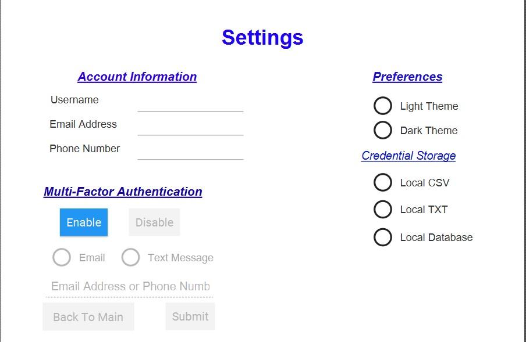Screen dimensions: 526x342
Task: Open the Preferences link
Action: pyautogui.click(x=407, y=77)
